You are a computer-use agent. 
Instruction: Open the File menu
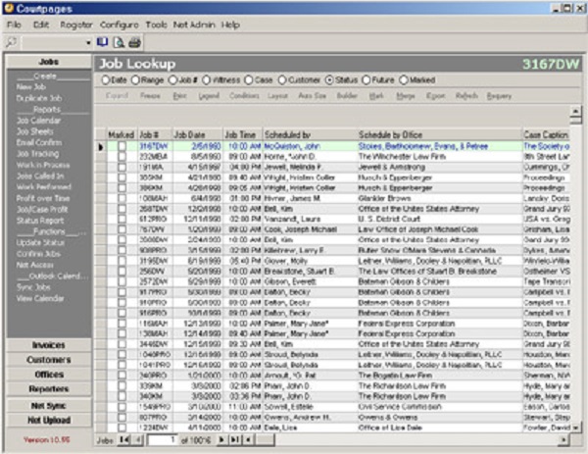pyautogui.click(x=14, y=25)
